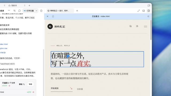This screenshot has height=96, width=171.
Task: Click the 已编辑 3 个文件 summary
Action: 9,83
